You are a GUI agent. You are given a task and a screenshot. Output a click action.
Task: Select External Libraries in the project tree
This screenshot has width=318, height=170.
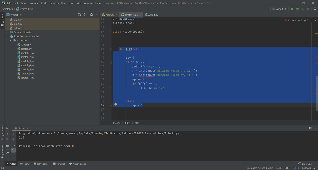(21, 32)
